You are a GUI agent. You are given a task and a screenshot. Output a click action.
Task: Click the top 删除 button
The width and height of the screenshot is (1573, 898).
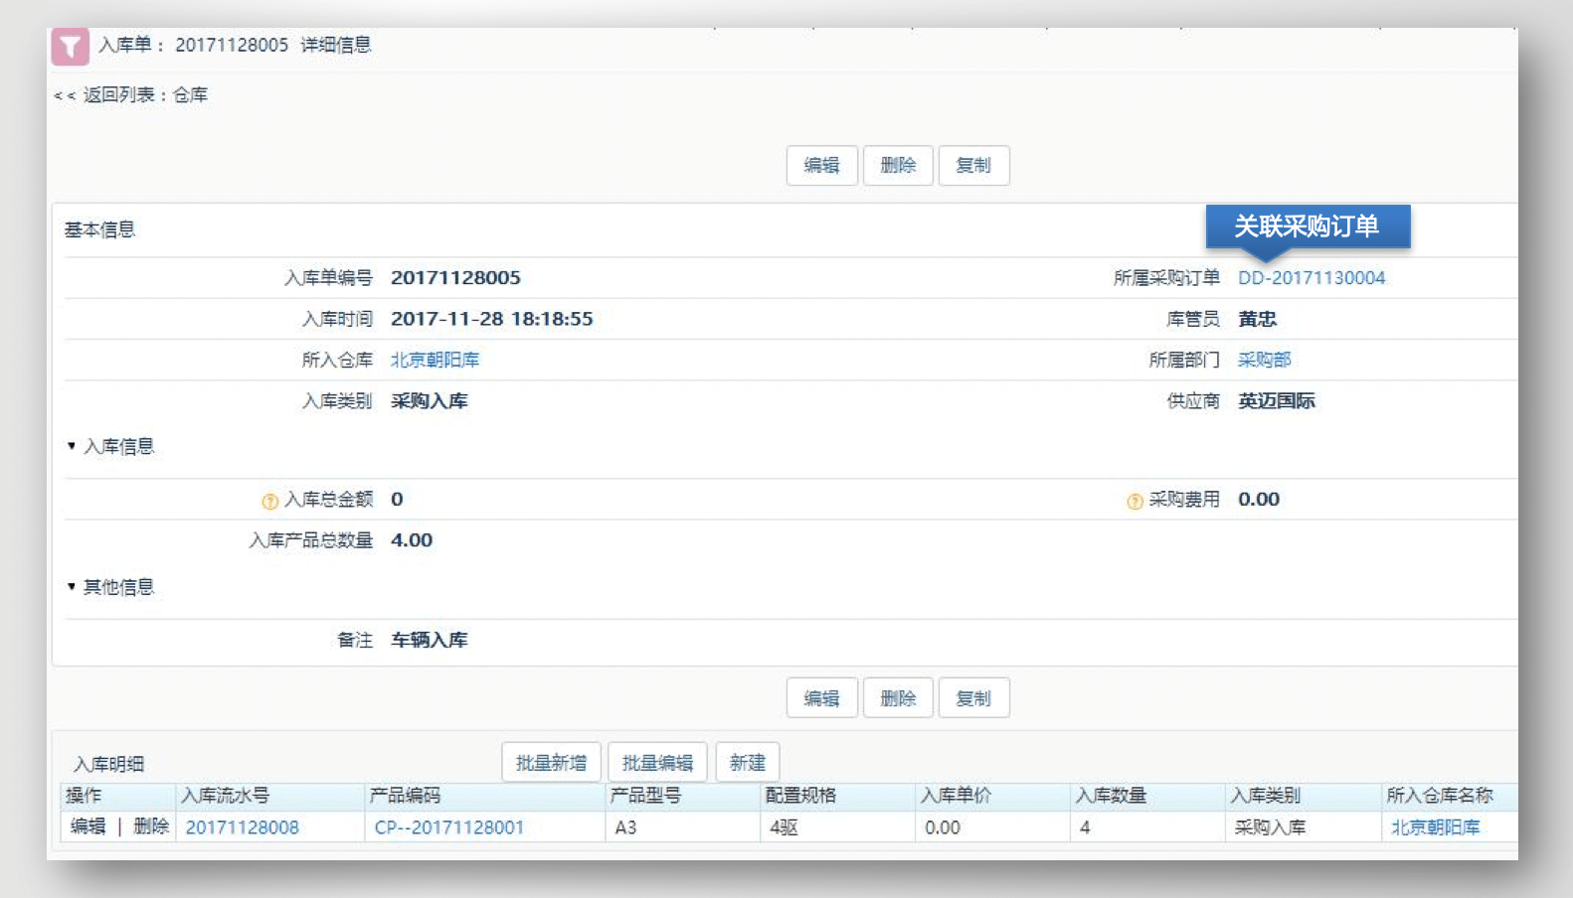pyautogui.click(x=898, y=165)
